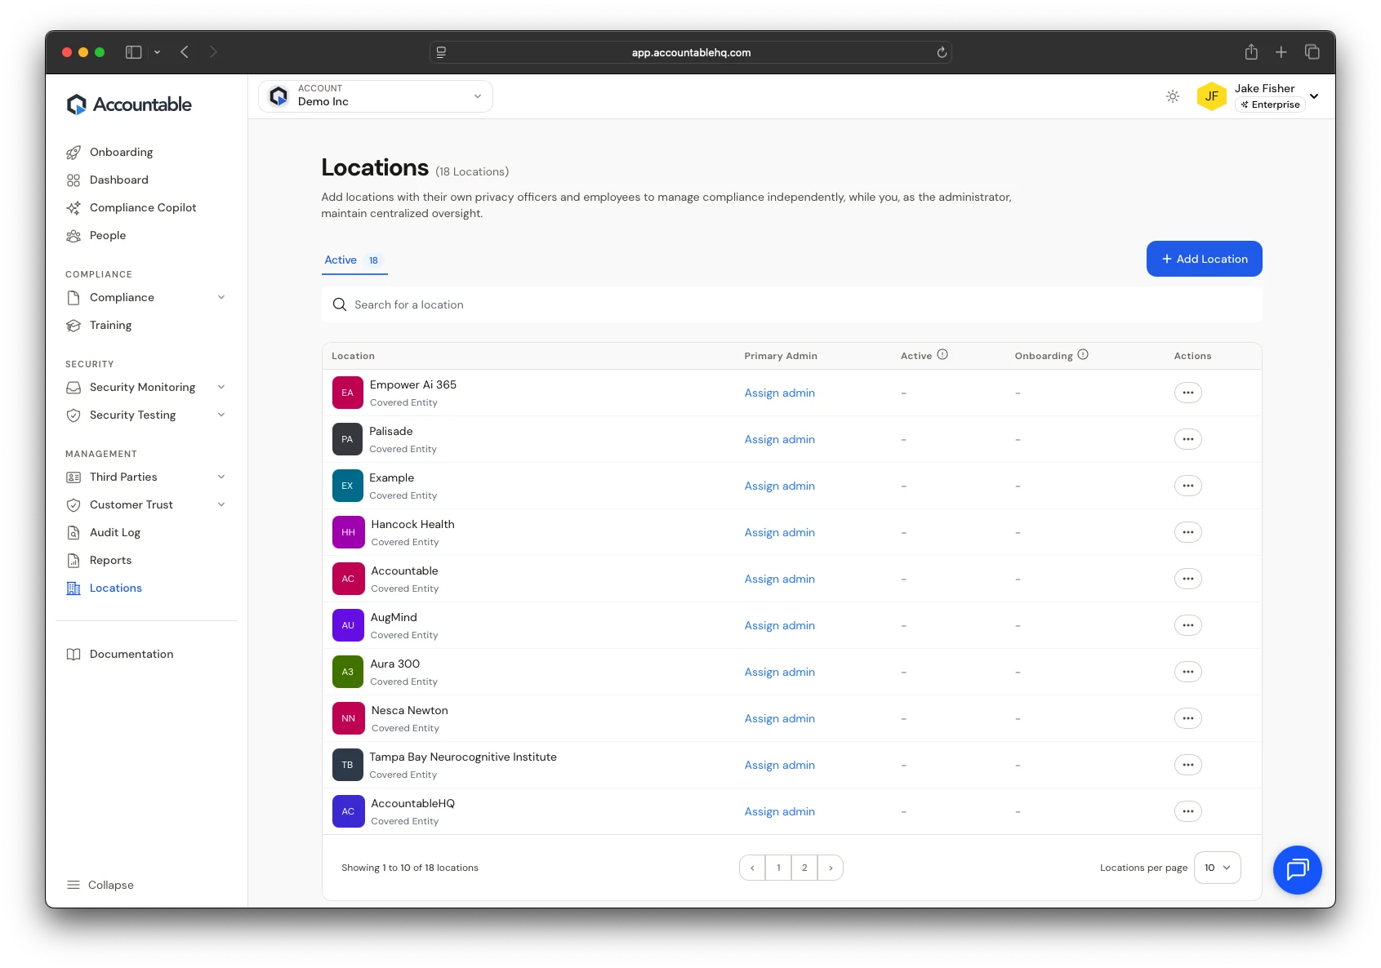
Task: Click the next page arrow
Action: [x=831, y=868]
